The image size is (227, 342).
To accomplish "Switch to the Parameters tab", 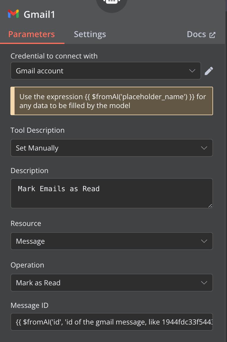I will (32, 34).
